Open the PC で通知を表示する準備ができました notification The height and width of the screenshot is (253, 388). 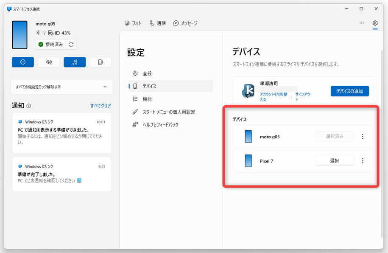[61, 133]
